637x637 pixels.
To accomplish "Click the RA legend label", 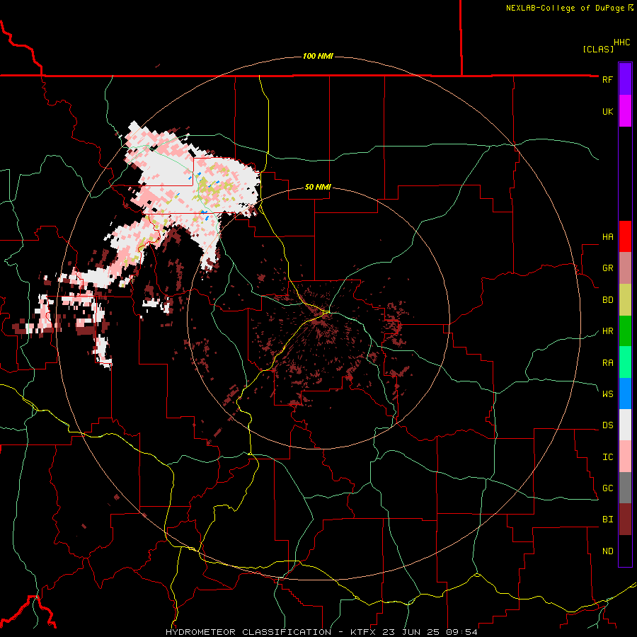I will [x=607, y=363].
